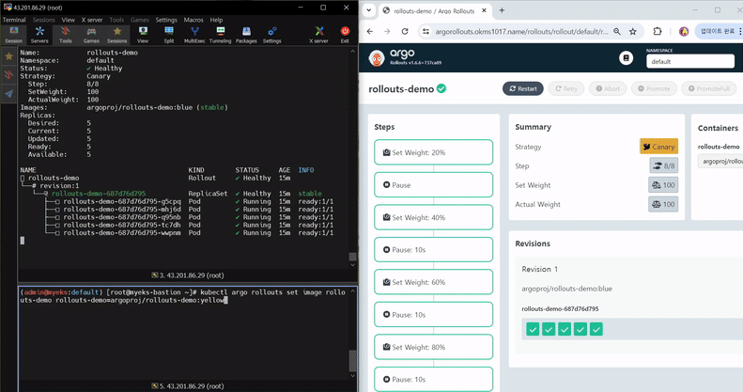Open the Session icon in MobaXterm toolbar
The width and height of the screenshot is (743, 392).
14,35
